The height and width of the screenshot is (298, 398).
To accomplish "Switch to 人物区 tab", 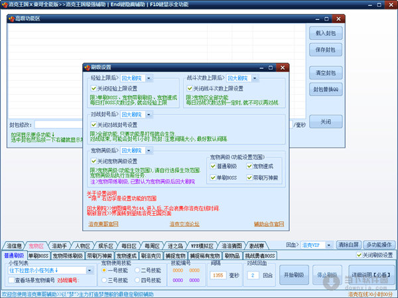I will [x=82, y=246].
